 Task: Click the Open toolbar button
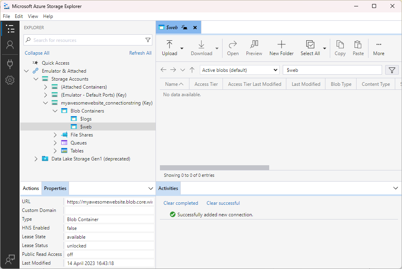point(233,48)
